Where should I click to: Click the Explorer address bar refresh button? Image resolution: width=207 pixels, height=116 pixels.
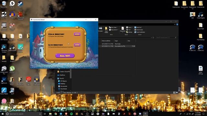coord(153,37)
